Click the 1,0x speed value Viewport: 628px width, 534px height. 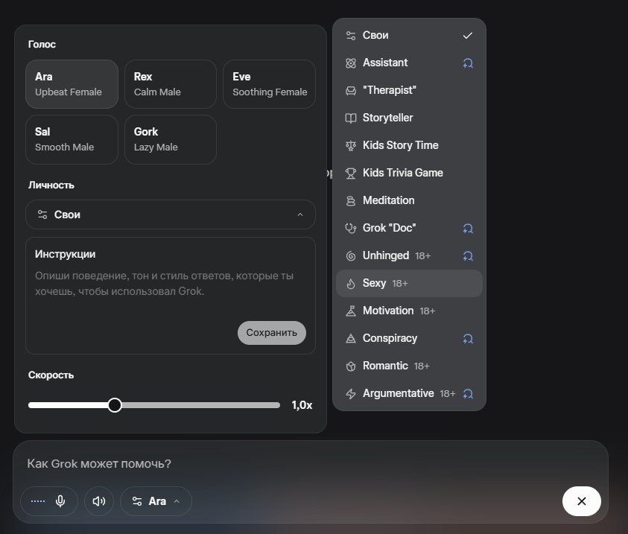pos(302,405)
